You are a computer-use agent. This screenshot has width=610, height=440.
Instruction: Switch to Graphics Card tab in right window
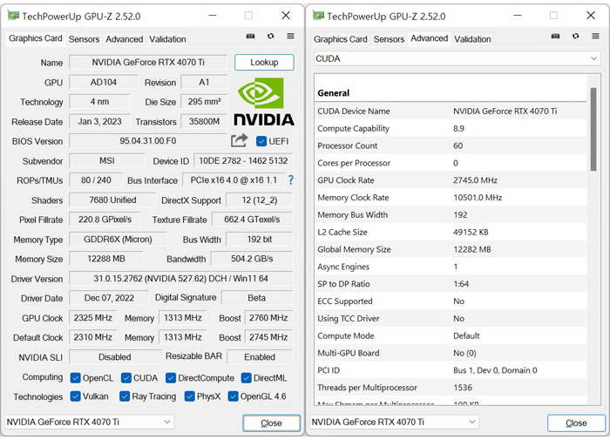point(341,39)
